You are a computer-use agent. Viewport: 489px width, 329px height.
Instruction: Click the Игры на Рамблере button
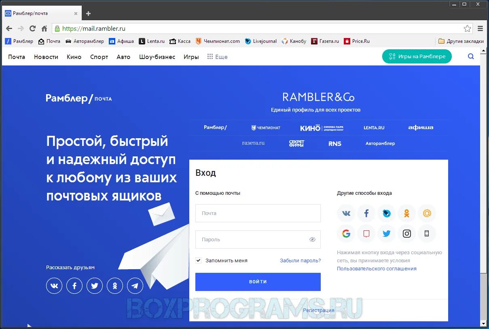tap(417, 57)
